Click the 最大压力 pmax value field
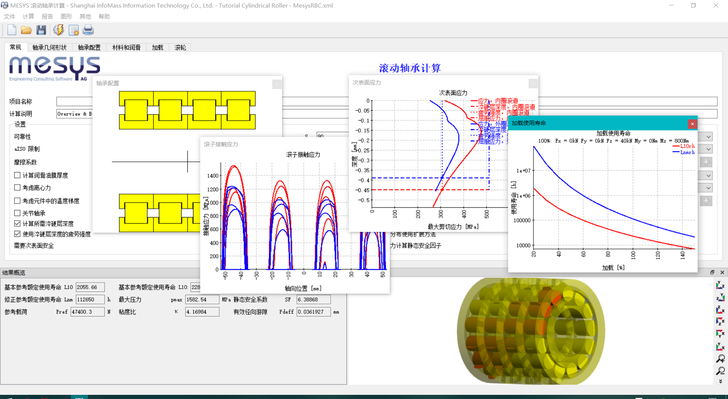Viewport: 728px width, 399px height. click(202, 299)
